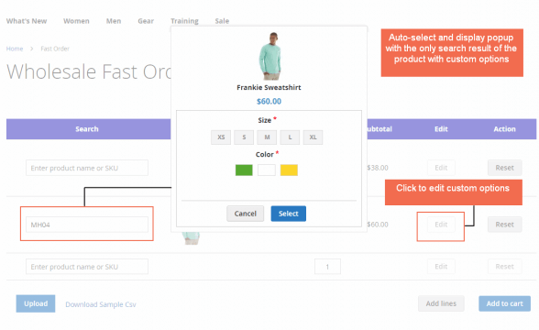539x330 pixels.
Task: Click the Upload button
Action: click(x=36, y=303)
